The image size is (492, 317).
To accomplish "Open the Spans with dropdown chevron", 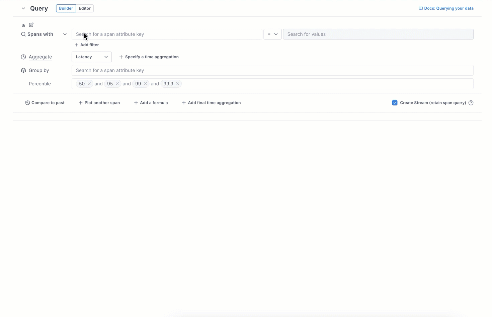I will [x=65, y=34].
